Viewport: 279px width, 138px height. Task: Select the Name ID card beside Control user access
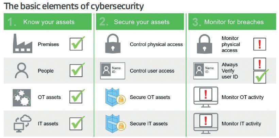(x=113, y=71)
